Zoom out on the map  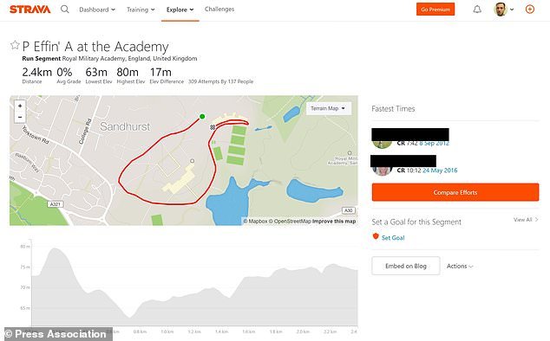coord(20,117)
